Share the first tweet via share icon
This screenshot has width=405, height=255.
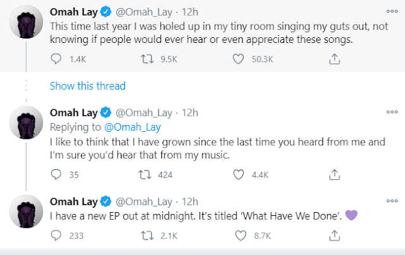pyautogui.click(x=335, y=59)
